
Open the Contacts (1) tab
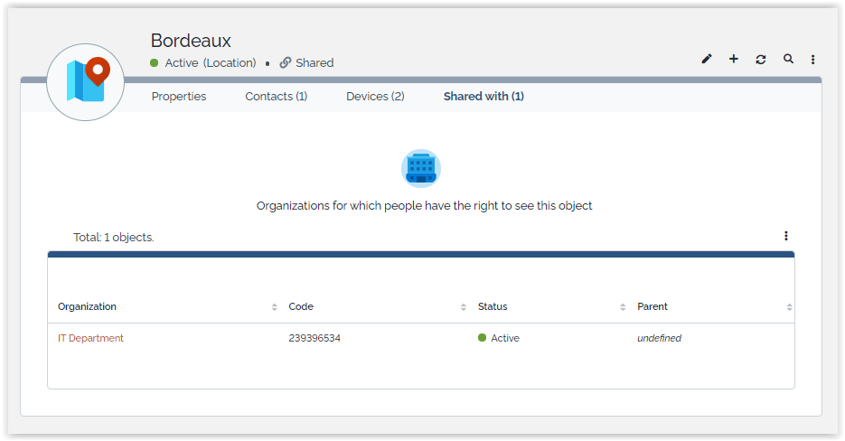tap(276, 97)
